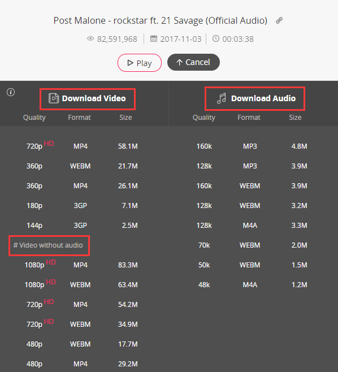
Task: Open the info circle icon
Action: [x=11, y=92]
